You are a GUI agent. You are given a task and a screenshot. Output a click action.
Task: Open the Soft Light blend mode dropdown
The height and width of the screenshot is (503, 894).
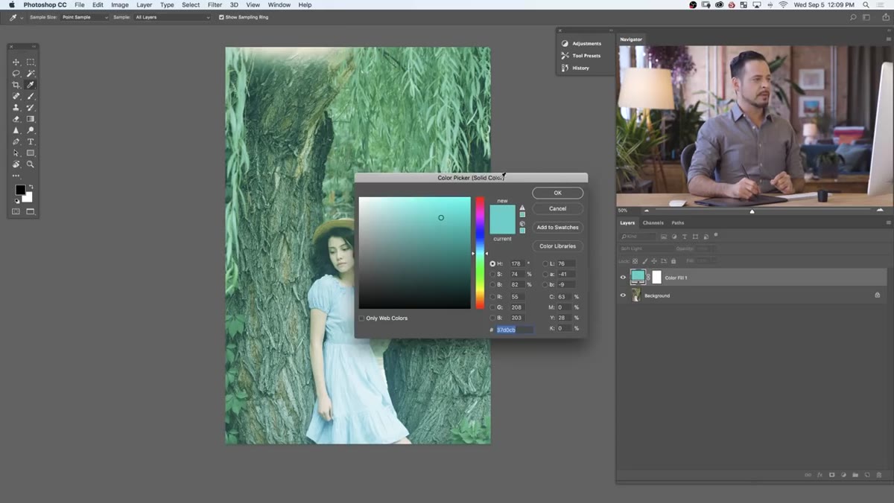(x=645, y=249)
